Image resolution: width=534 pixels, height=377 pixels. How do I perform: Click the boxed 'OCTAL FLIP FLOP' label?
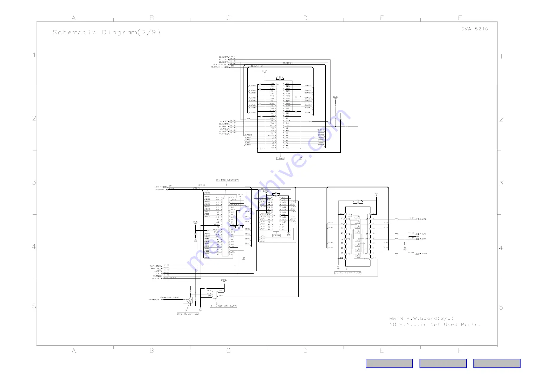pyautogui.click(x=348, y=273)
